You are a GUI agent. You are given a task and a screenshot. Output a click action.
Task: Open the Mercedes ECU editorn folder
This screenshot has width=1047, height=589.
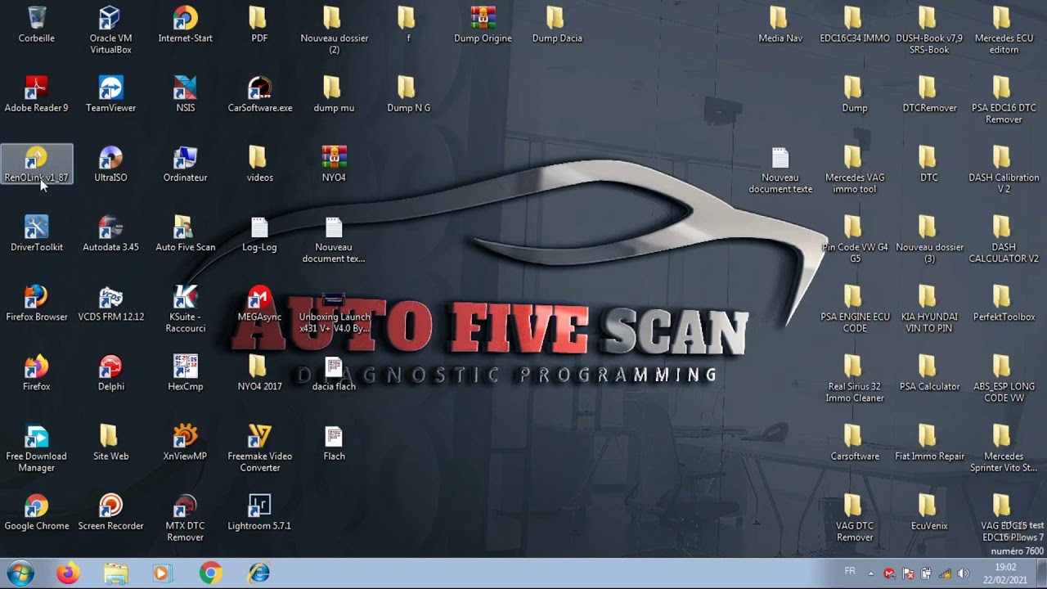point(1004,30)
